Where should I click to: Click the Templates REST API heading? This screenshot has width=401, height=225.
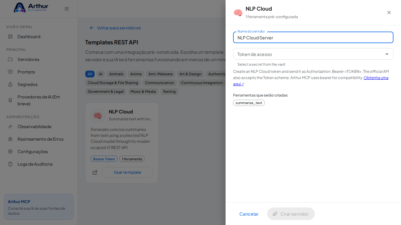coord(112,42)
